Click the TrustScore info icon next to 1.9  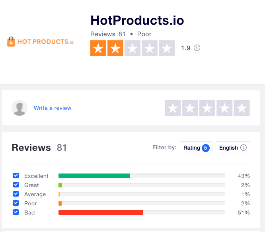point(197,48)
